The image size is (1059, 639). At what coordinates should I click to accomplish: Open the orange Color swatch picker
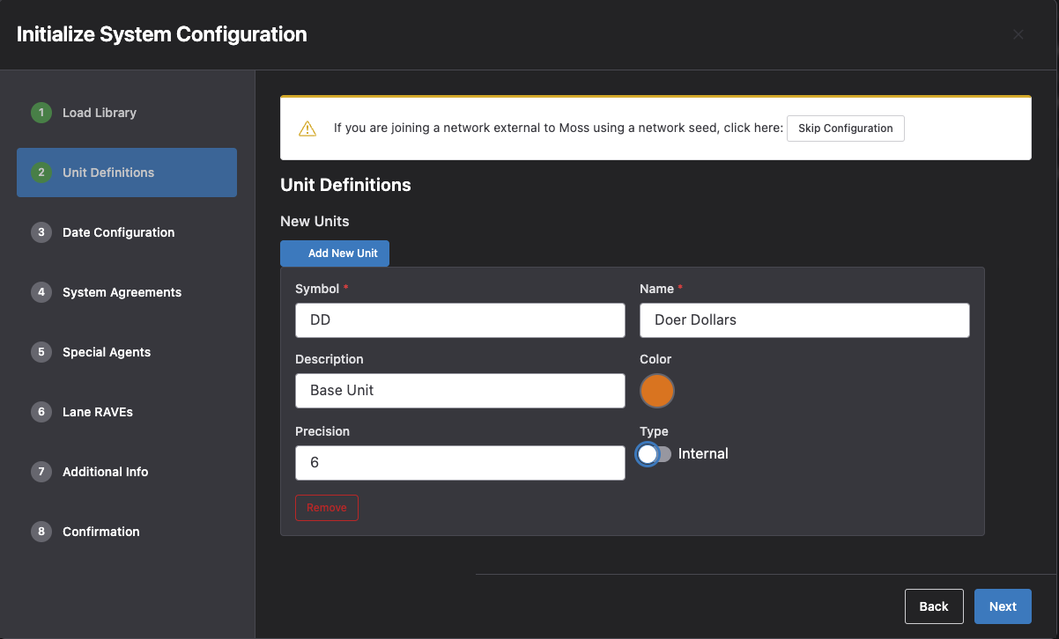pyautogui.click(x=656, y=391)
